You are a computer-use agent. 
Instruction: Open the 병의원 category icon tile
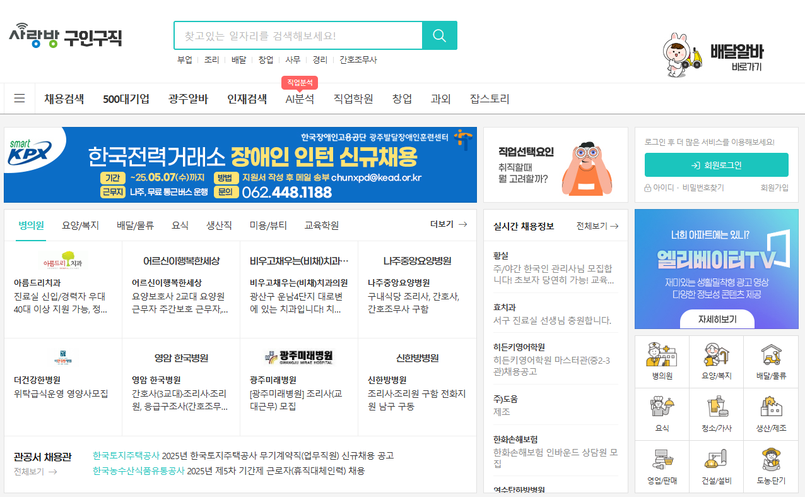[662, 361]
